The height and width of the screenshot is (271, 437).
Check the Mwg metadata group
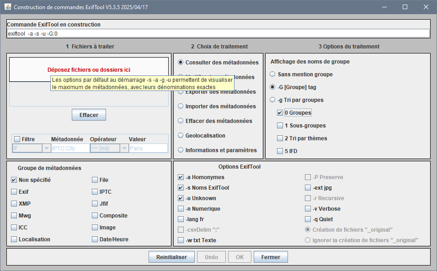coord(14,216)
